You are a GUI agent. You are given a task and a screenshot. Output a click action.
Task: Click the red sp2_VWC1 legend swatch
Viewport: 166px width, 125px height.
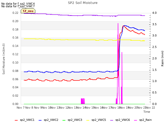[x=16, y=120]
